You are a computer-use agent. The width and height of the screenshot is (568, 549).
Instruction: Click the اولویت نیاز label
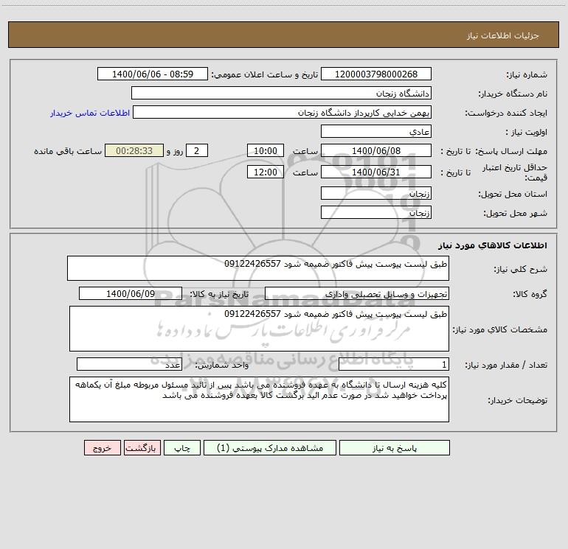(x=527, y=132)
